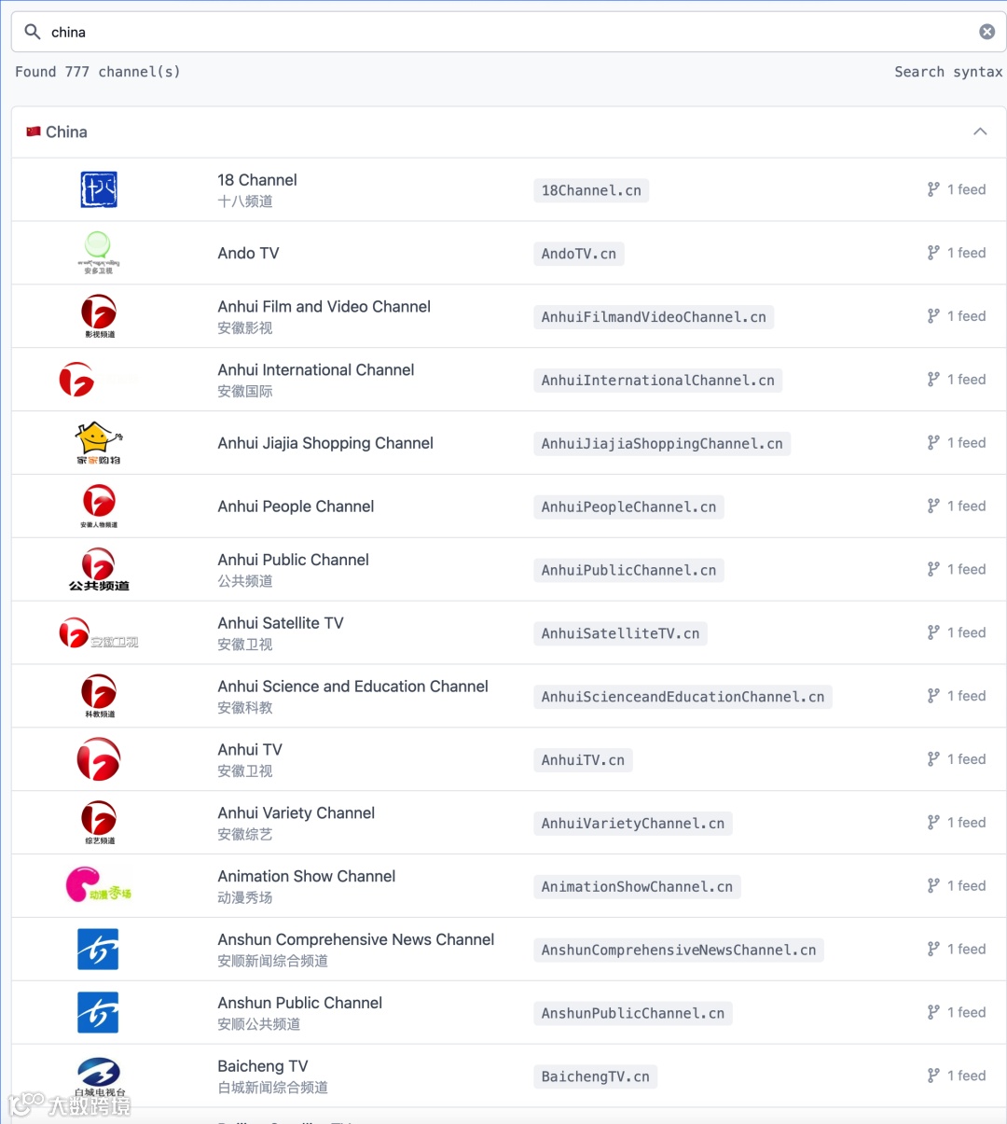Click feed branch icon for Anhui People Channel

click(x=933, y=506)
